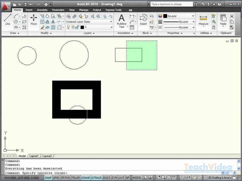The width and height of the screenshot is (242, 181).
Task: Toggle LWT lineweight display
Action: (121, 178)
